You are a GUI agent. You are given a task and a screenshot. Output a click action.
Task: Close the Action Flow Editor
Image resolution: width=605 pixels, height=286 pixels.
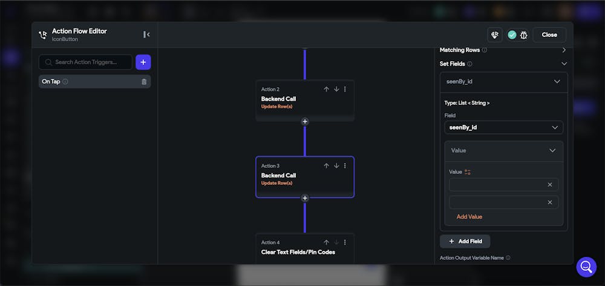(x=549, y=35)
